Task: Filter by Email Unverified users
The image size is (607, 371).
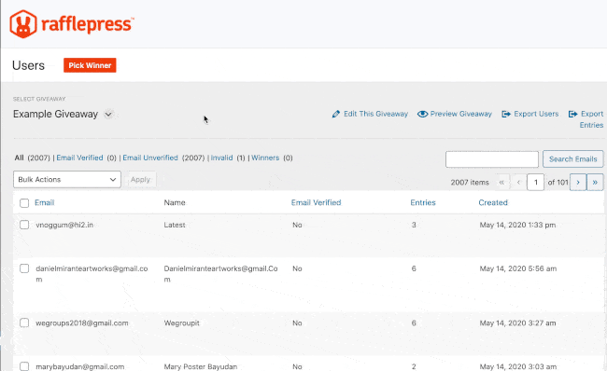Action: 150,158
